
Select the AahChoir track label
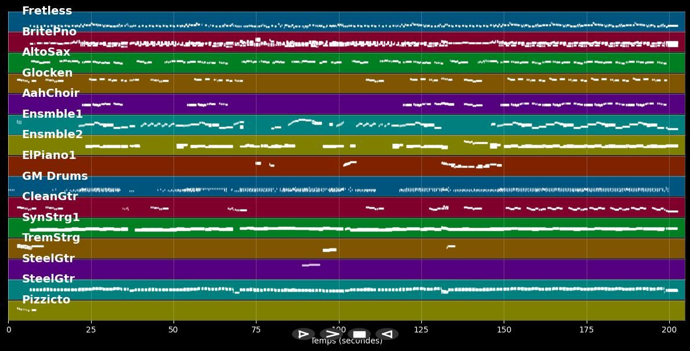[50, 93]
